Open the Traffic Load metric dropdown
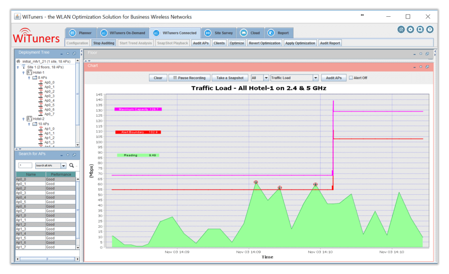The height and width of the screenshot is (274, 449). coord(294,78)
